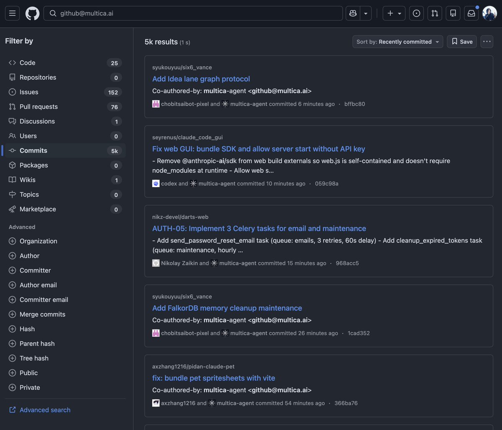
Task: Save this search
Action: tap(462, 41)
